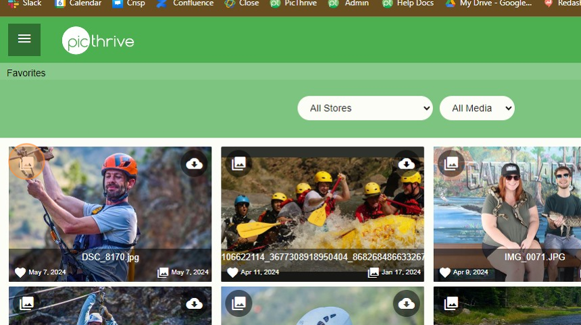The width and height of the screenshot is (581, 325).
Task: Select the Favorites heading
Action: (x=26, y=73)
